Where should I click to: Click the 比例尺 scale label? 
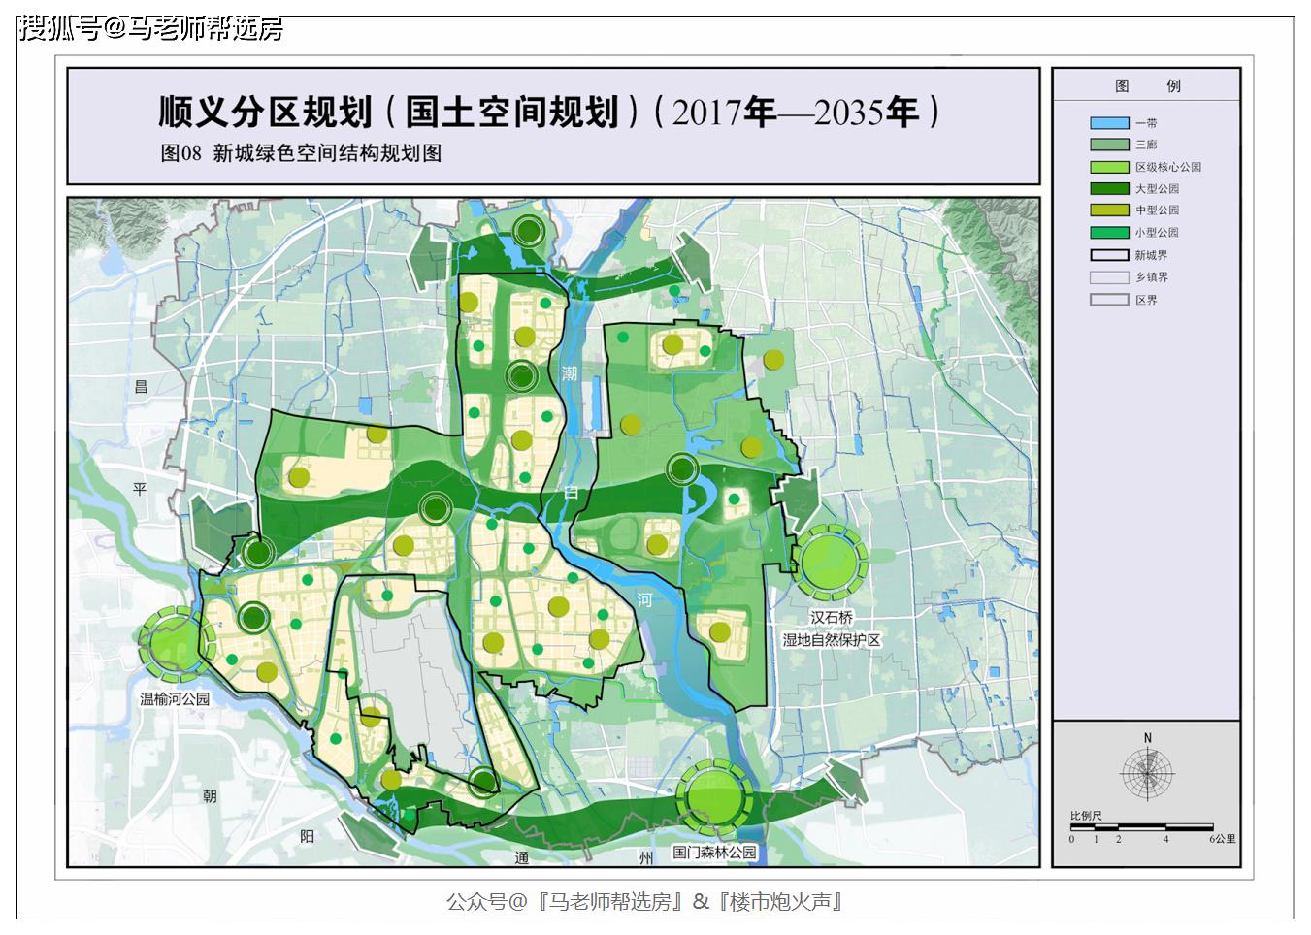pyautogui.click(x=1086, y=817)
